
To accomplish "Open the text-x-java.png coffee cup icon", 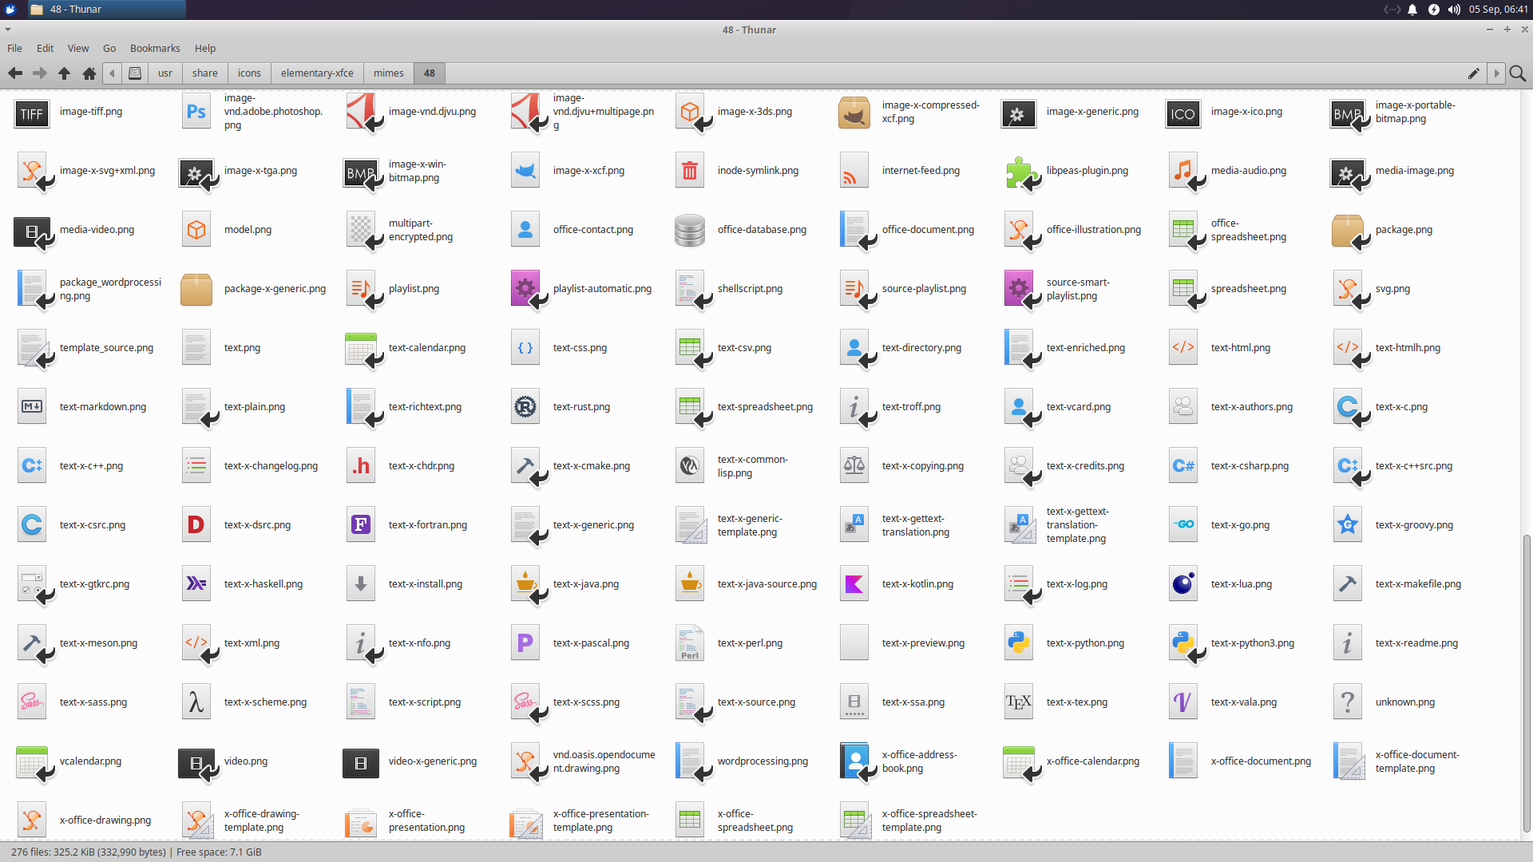I will click(x=525, y=583).
